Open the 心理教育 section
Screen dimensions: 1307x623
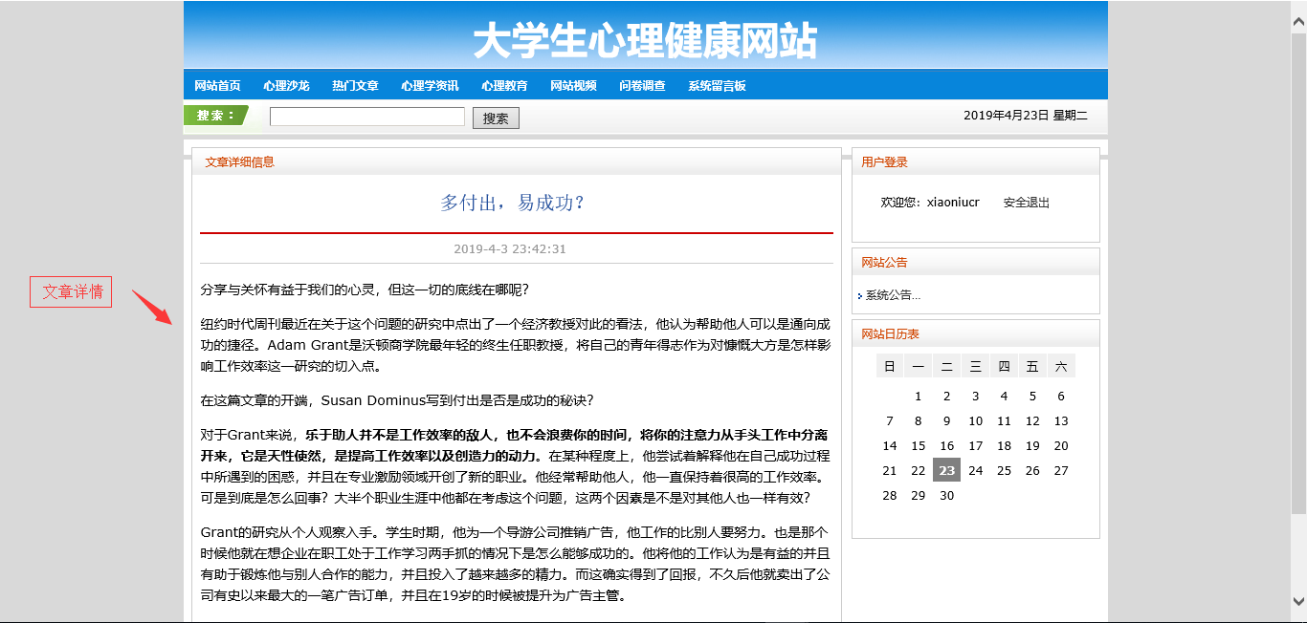[x=504, y=86]
